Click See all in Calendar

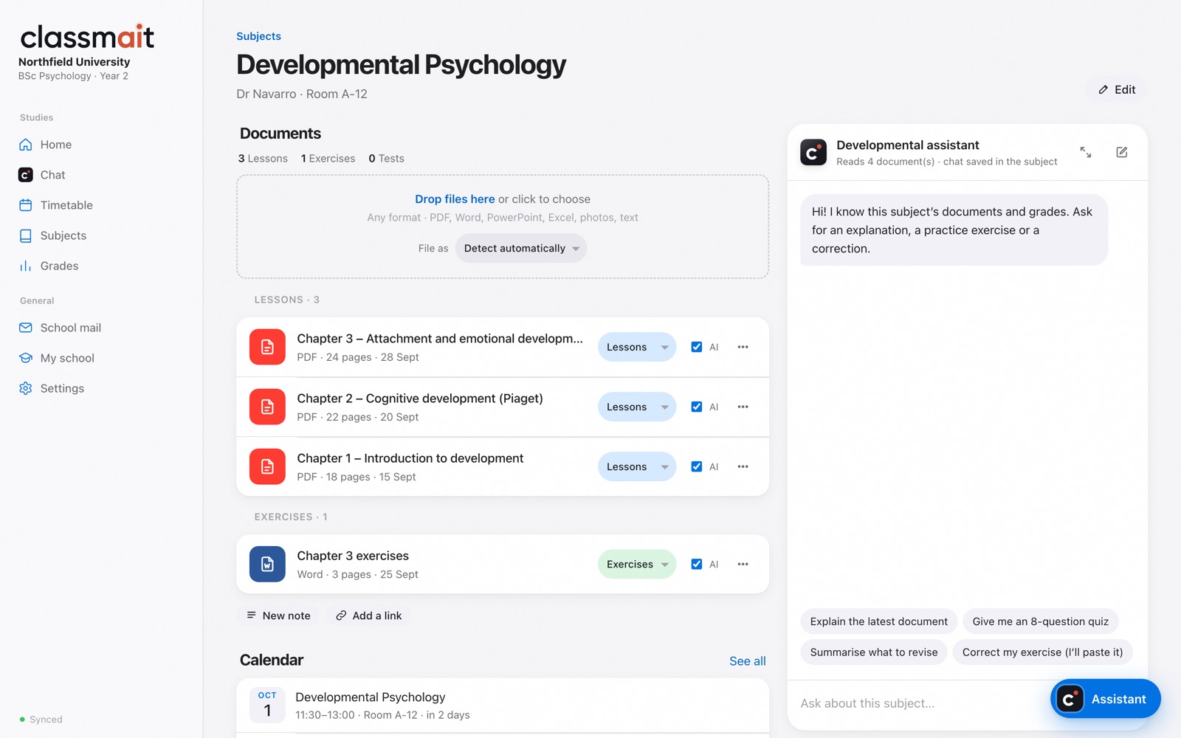[747, 661]
